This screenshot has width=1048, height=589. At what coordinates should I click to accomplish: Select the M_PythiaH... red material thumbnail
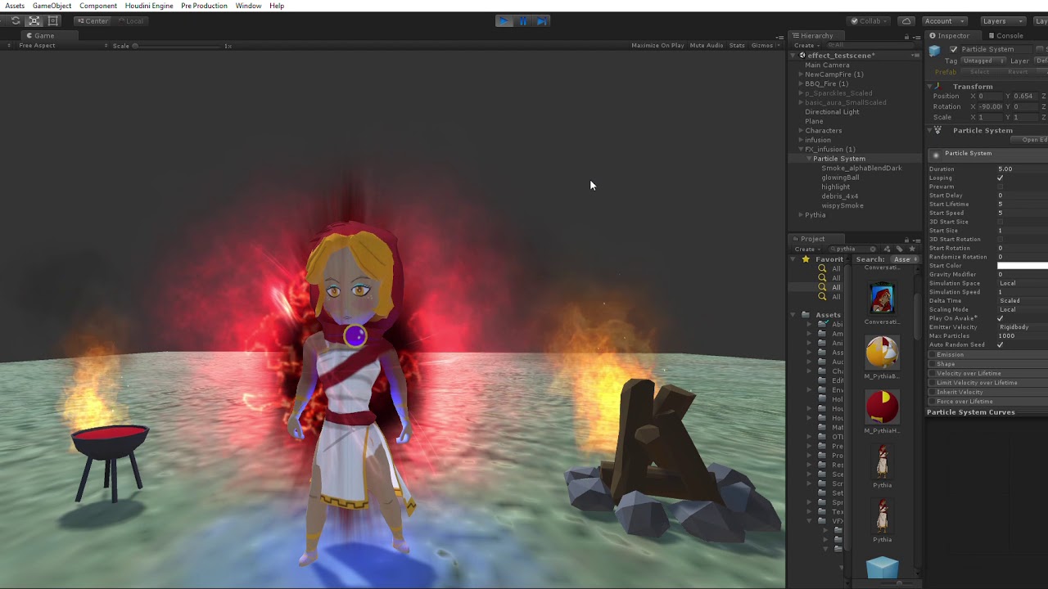(x=882, y=407)
